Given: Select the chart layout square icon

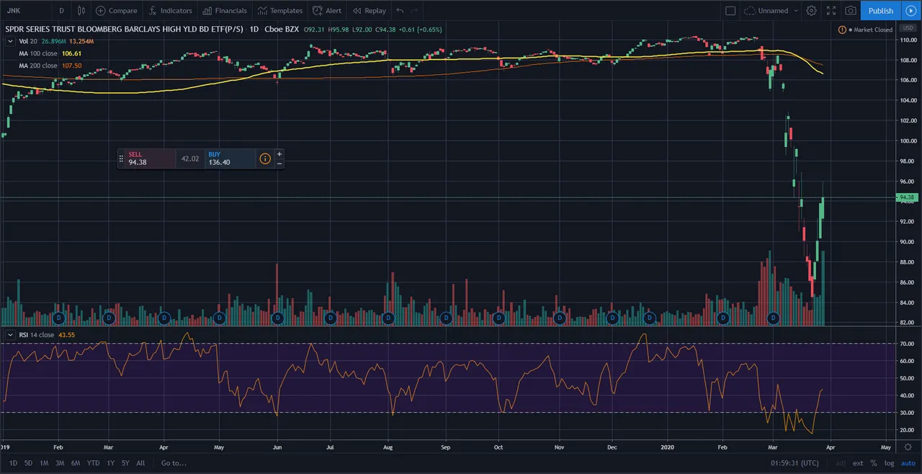Looking at the screenshot, I should point(730,11).
